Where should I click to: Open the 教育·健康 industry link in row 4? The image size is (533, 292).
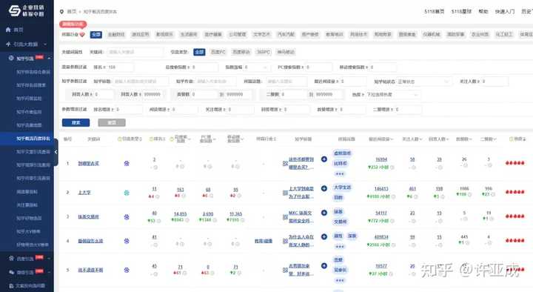(264, 241)
